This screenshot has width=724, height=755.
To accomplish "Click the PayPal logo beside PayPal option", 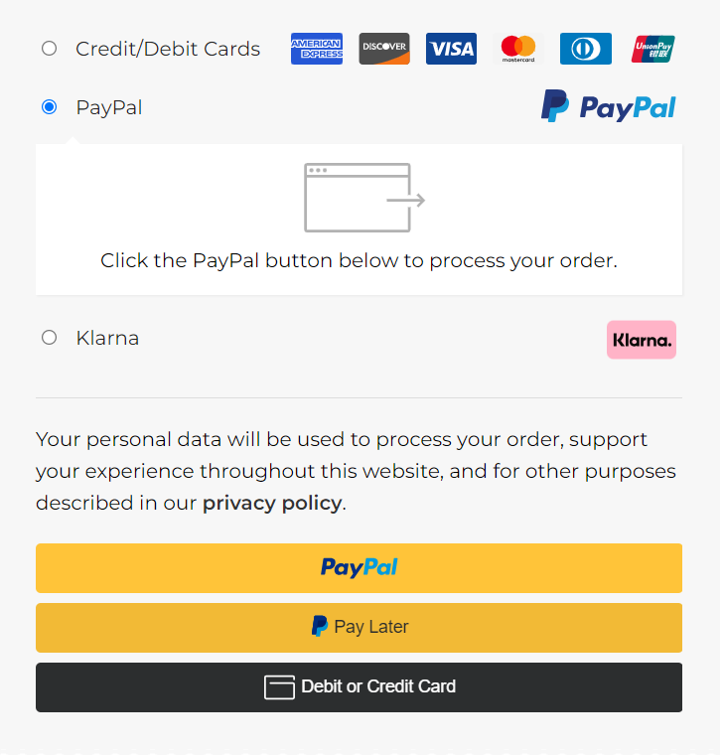I will pyautogui.click(x=608, y=106).
